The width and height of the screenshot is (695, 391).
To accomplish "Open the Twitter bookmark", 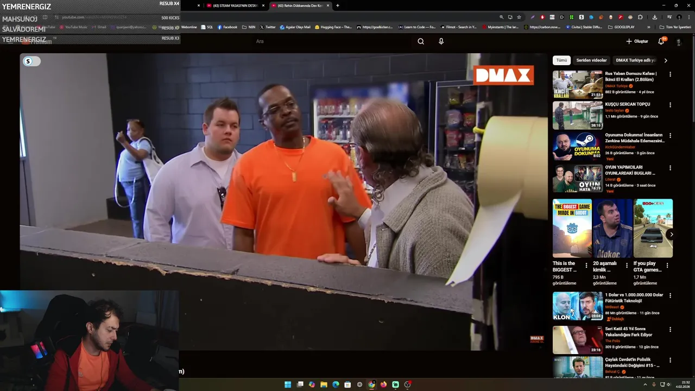I will [268, 27].
